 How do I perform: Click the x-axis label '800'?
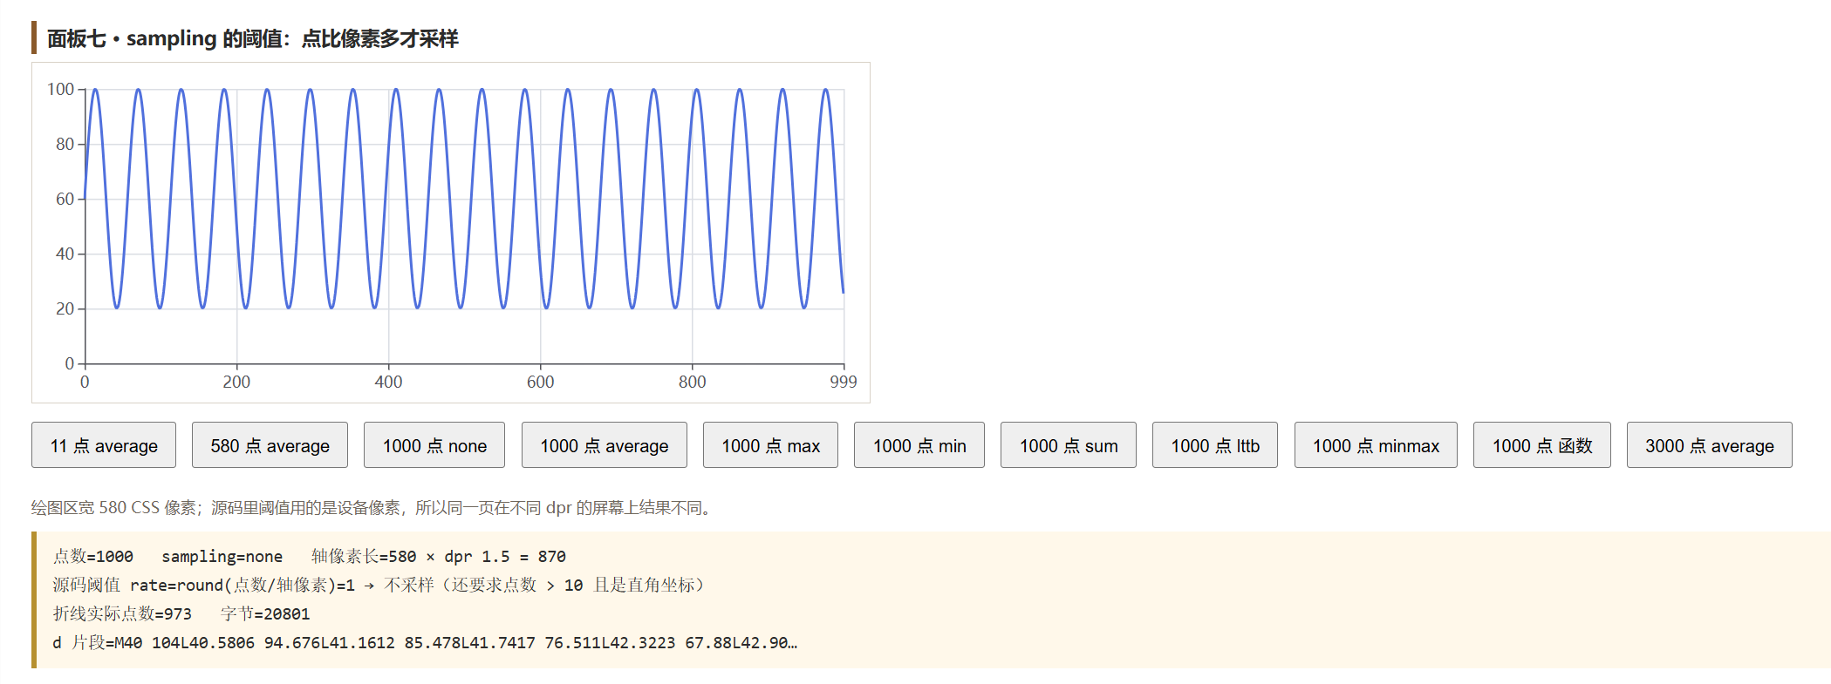[x=692, y=382]
